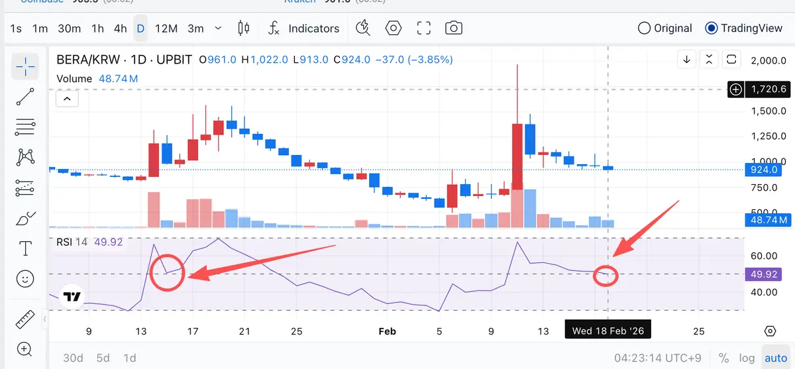Set the date range to 30d
Image resolution: width=795 pixels, height=369 pixels.
(73, 358)
